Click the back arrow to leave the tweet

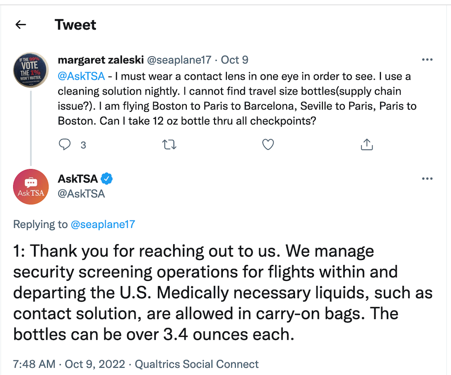20,25
